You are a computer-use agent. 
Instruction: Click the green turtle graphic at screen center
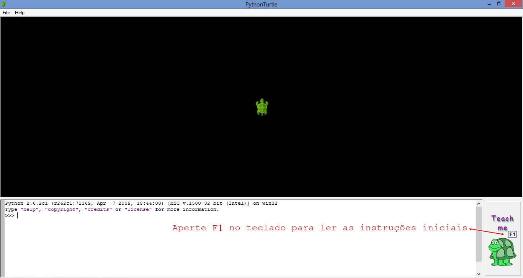point(262,107)
